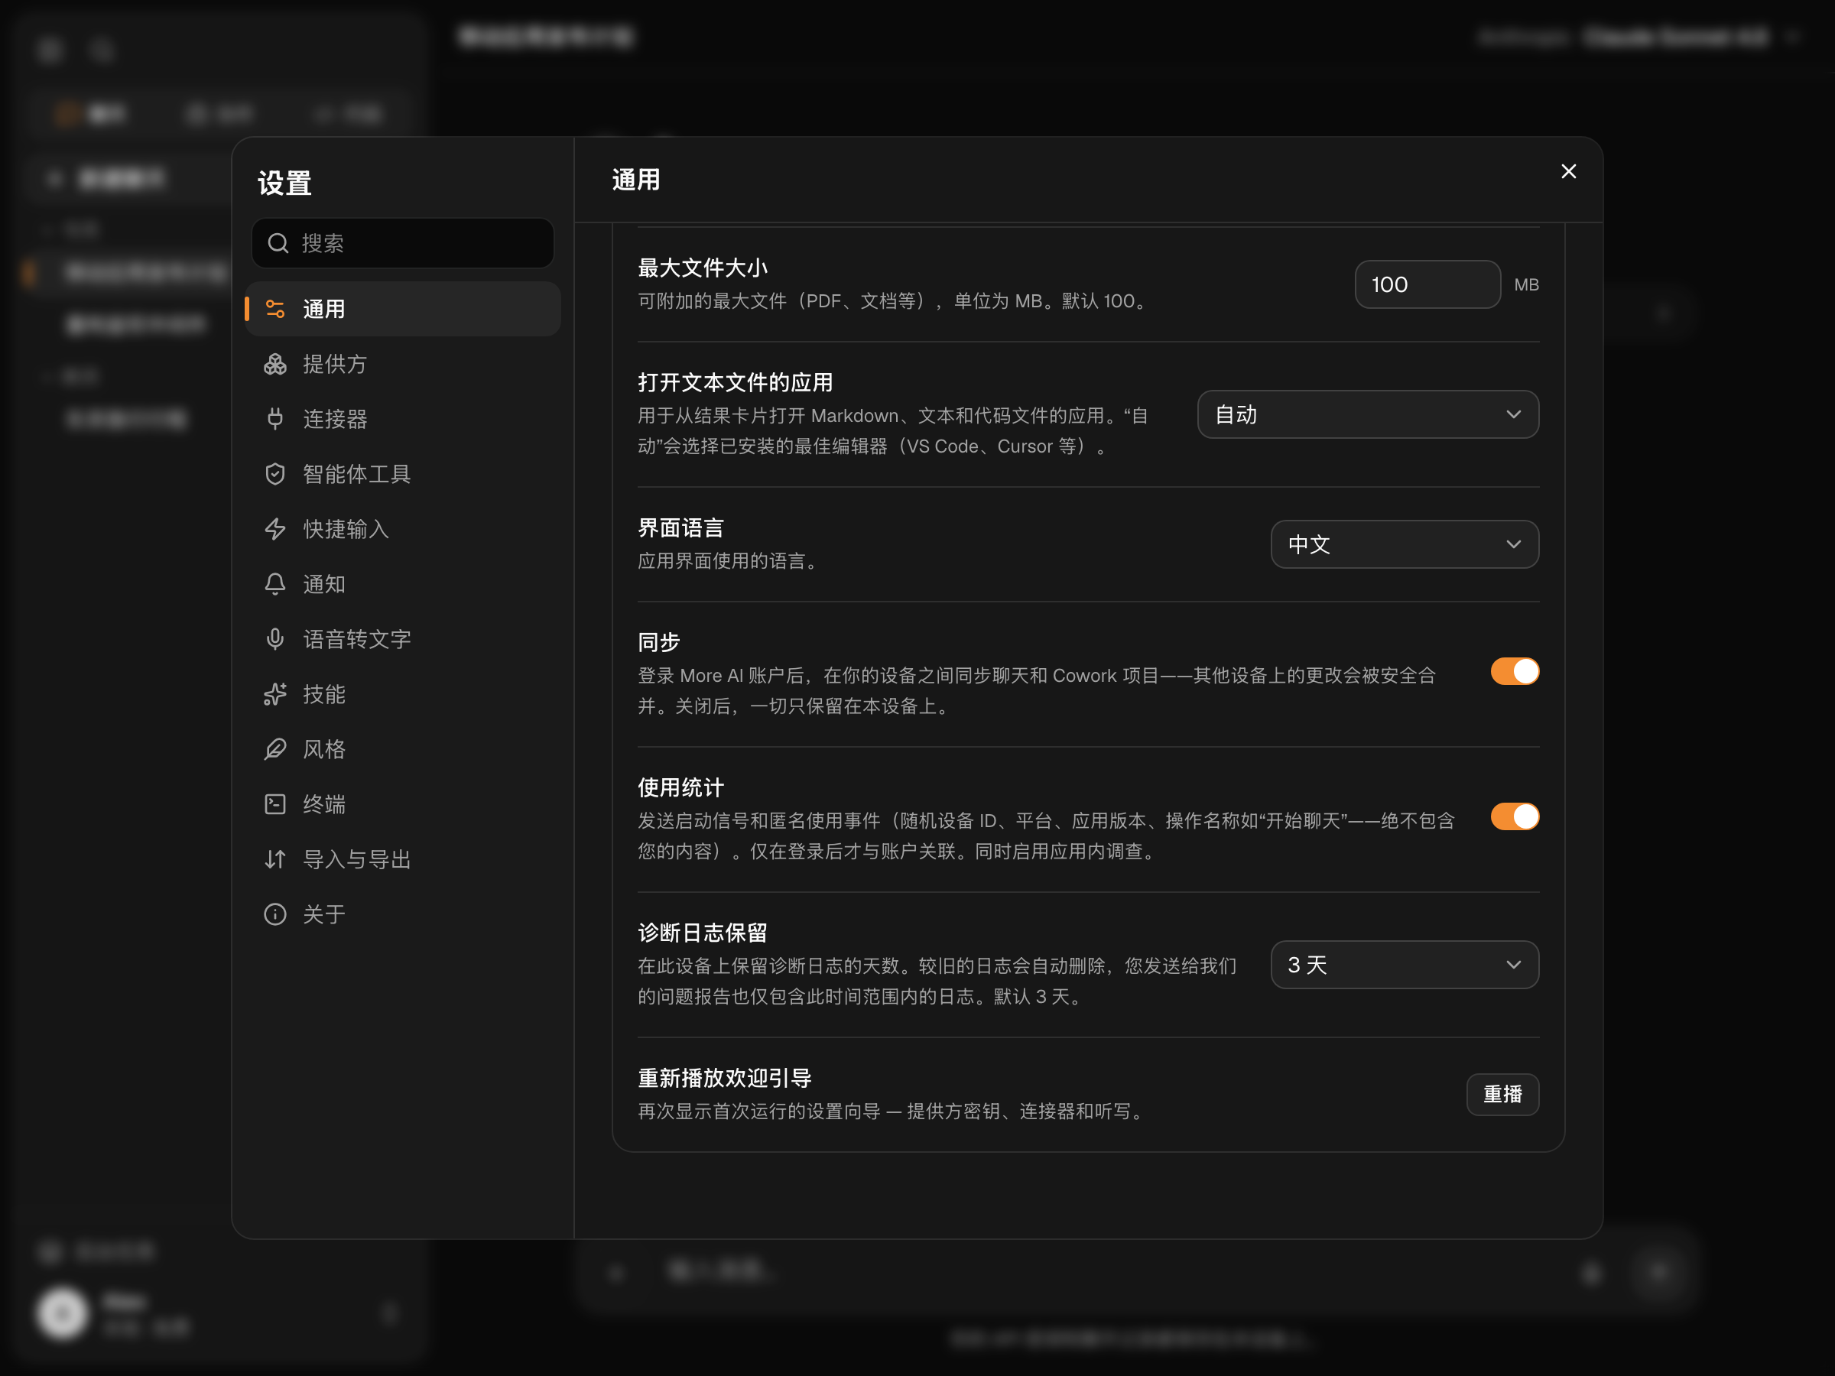Click the 终端 terminal icon
This screenshot has height=1376, width=1835.
tap(275, 804)
